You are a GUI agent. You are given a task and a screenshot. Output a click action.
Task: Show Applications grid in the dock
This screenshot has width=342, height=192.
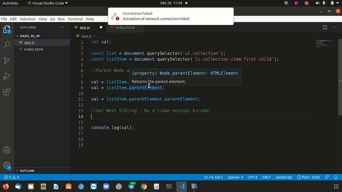336,187
